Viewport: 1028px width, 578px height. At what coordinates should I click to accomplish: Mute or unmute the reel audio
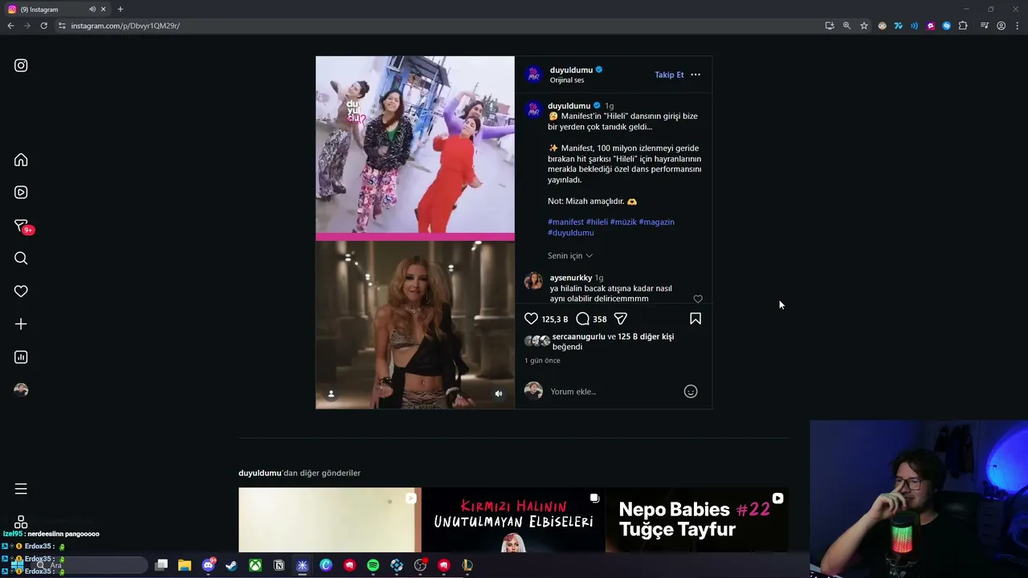click(x=499, y=393)
